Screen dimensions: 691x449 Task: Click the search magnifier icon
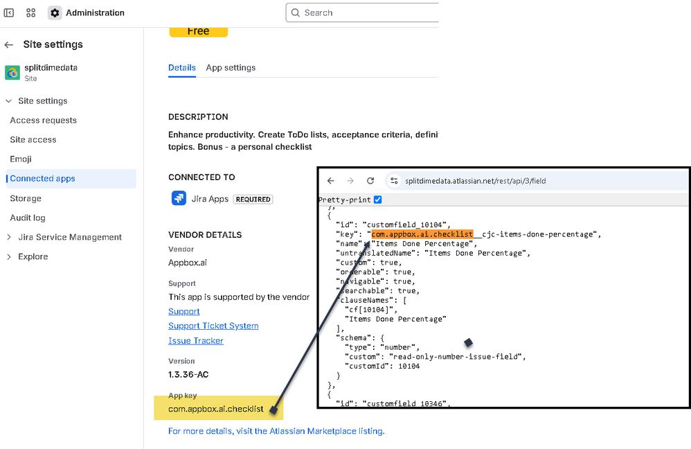click(295, 12)
